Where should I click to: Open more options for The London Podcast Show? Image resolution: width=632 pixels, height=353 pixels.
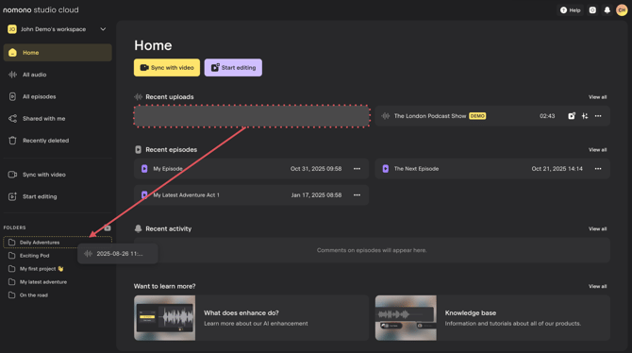pyautogui.click(x=598, y=116)
